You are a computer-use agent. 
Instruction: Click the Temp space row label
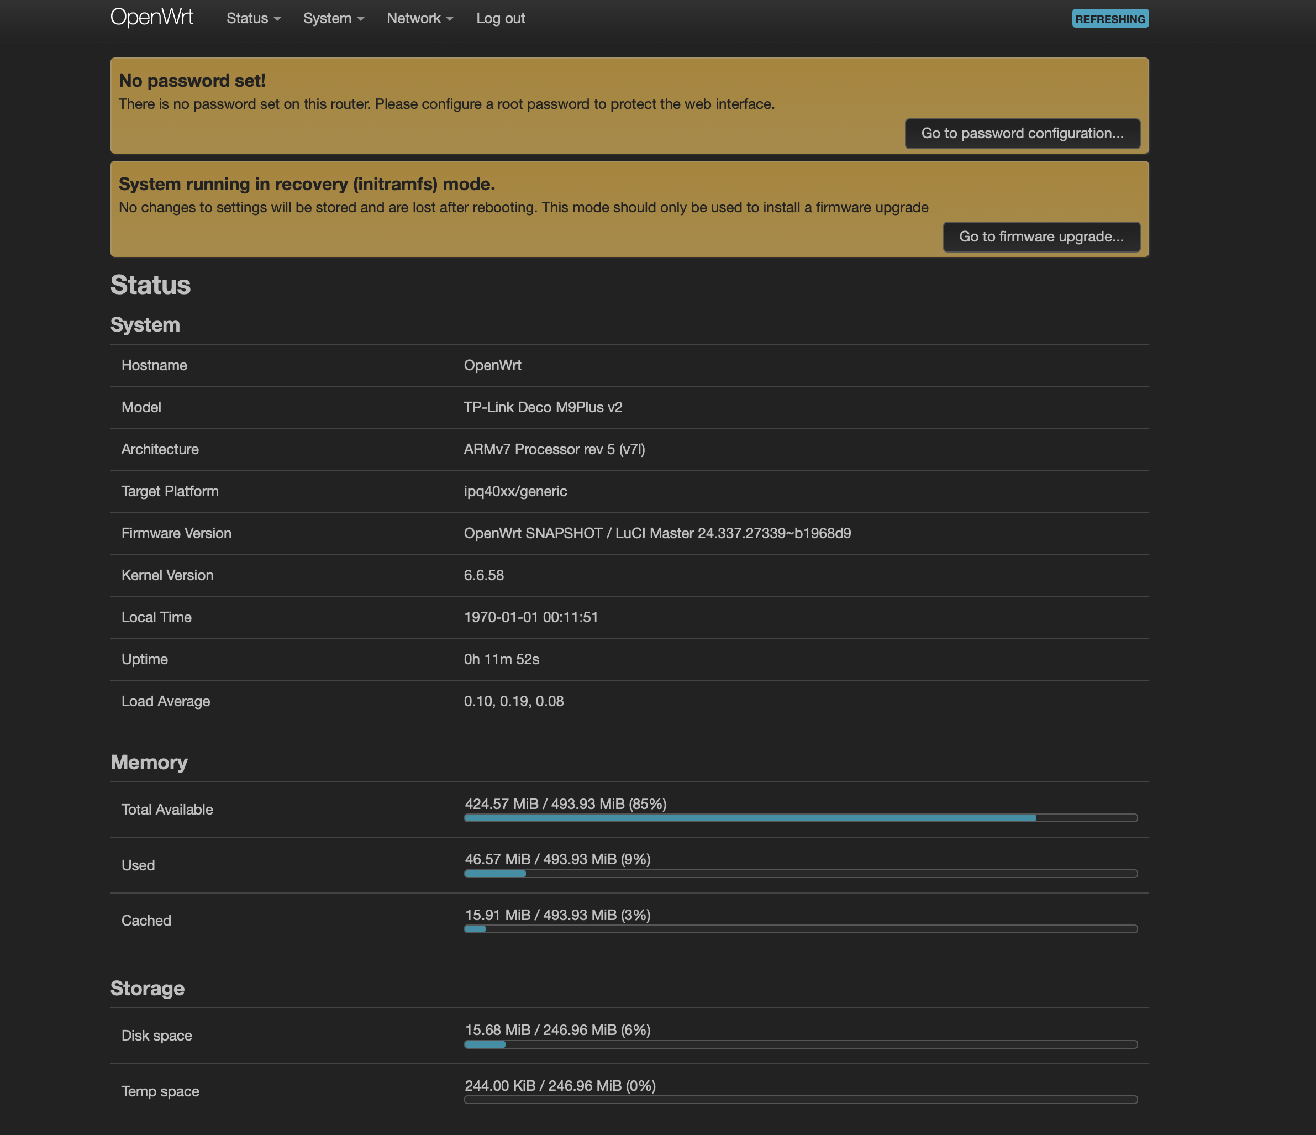160,1091
